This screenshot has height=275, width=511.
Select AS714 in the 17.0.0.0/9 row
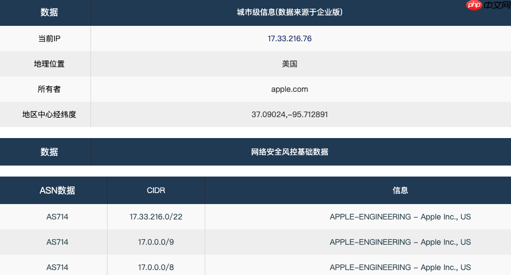coord(57,242)
